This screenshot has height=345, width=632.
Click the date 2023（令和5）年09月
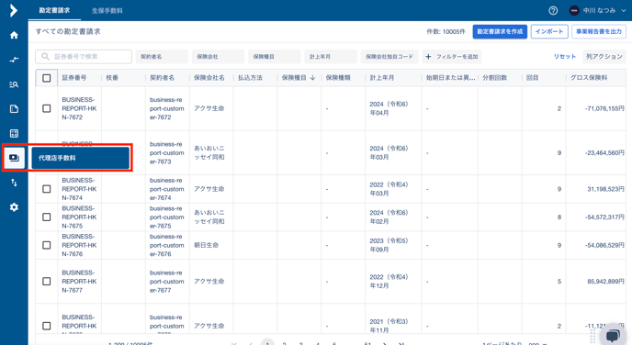[389, 245]
